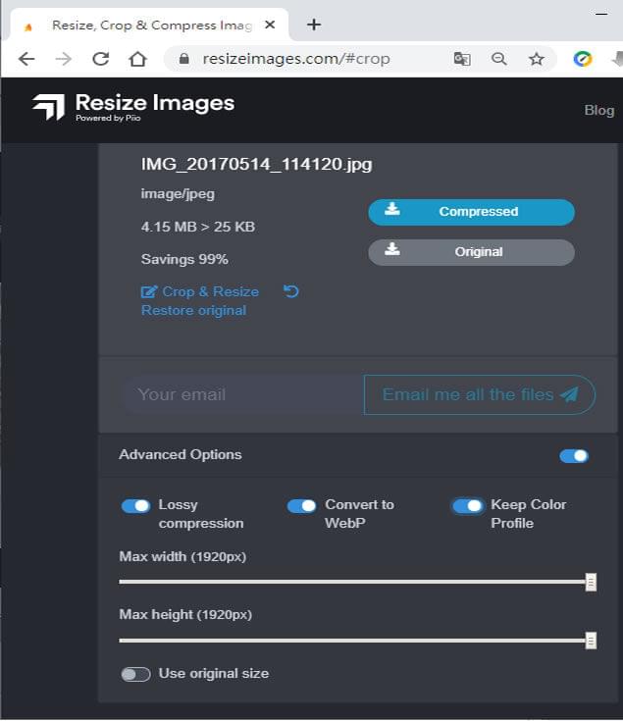623x721 pixels.
Task: Toggle Convert to WebP switch
Action: tap(301, 506)
